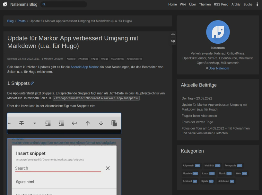Open the Über navigation item
Image resolution: width=262 pixels, height=195 pixels.
pos(192,4)
